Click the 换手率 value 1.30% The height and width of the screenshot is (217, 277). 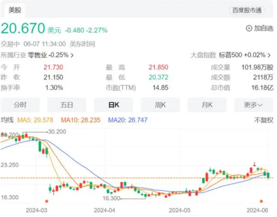pos(55,88)
